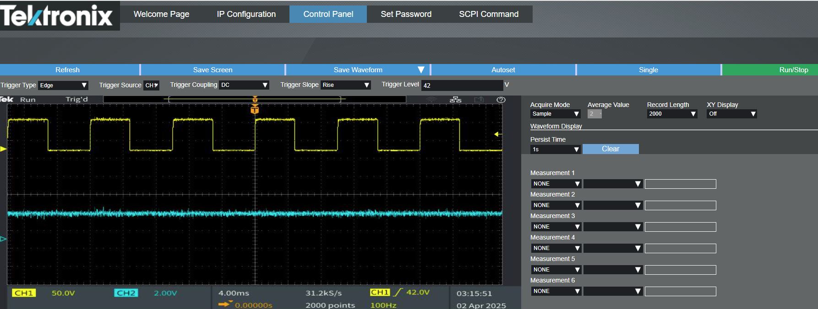The height and width of the screenshot is (309, 818).
Task: Open the Measurement 1 type dropdown
Action: tap(556, 184)
